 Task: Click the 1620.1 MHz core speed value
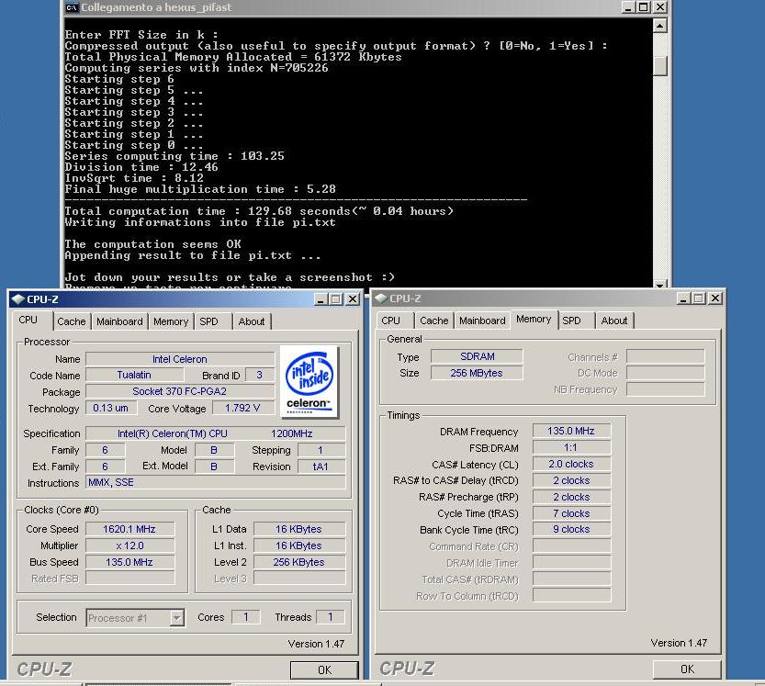129,529
